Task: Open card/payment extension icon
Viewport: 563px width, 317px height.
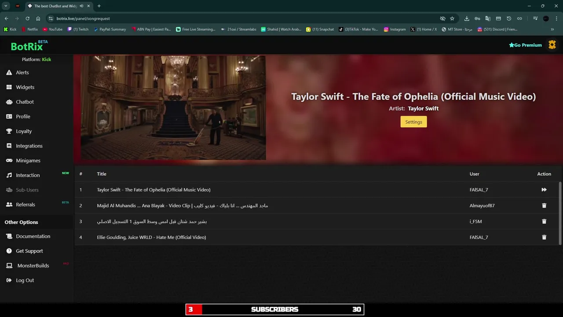Action: coord(498,18)
